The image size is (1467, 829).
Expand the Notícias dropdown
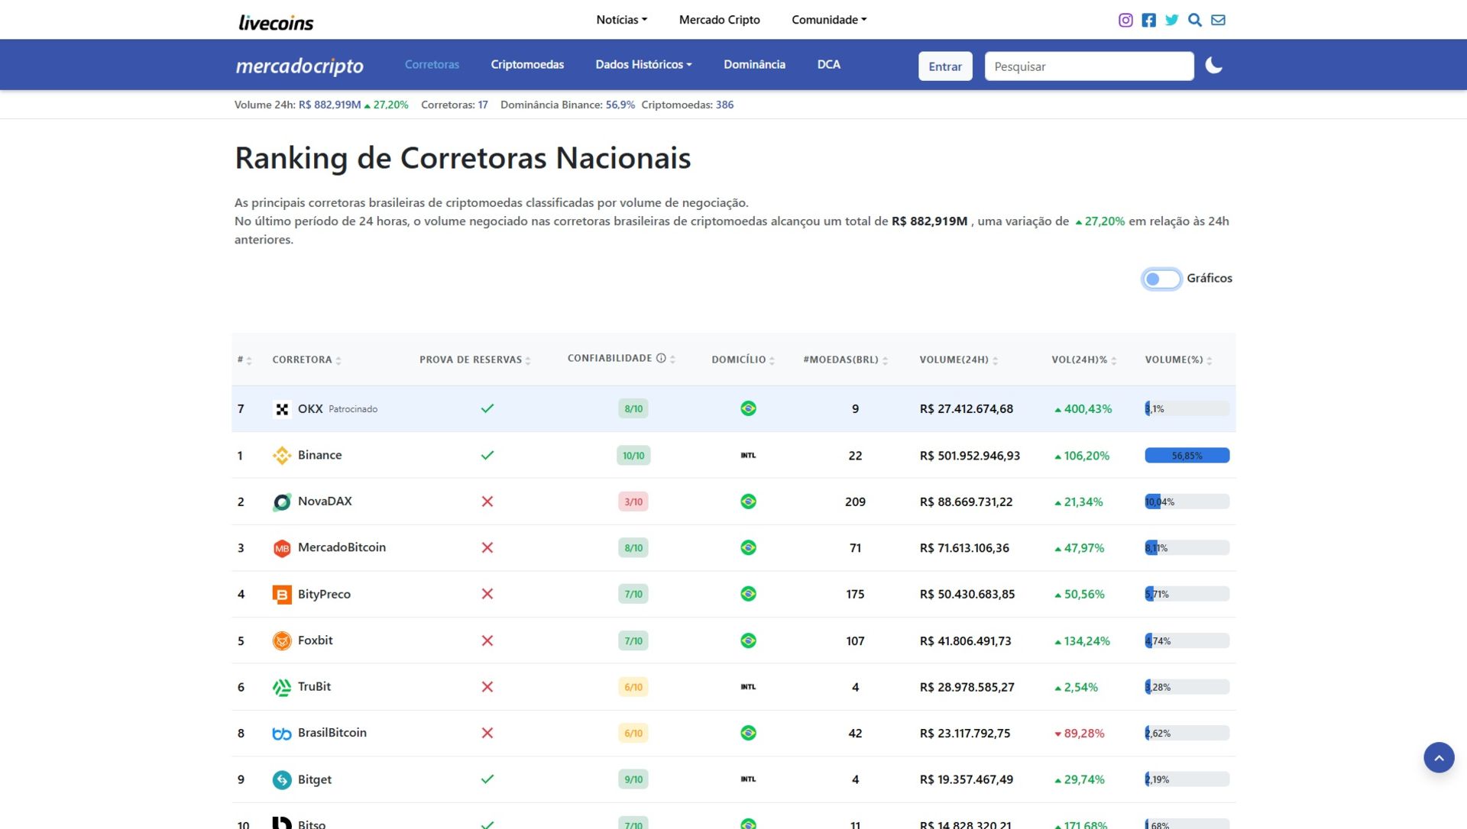(621, 19)
